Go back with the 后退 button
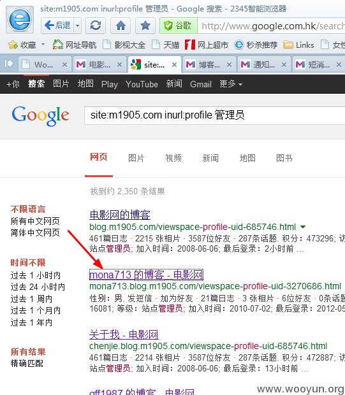Viewport: 345px width, 395px height. [x=57, y=25]
